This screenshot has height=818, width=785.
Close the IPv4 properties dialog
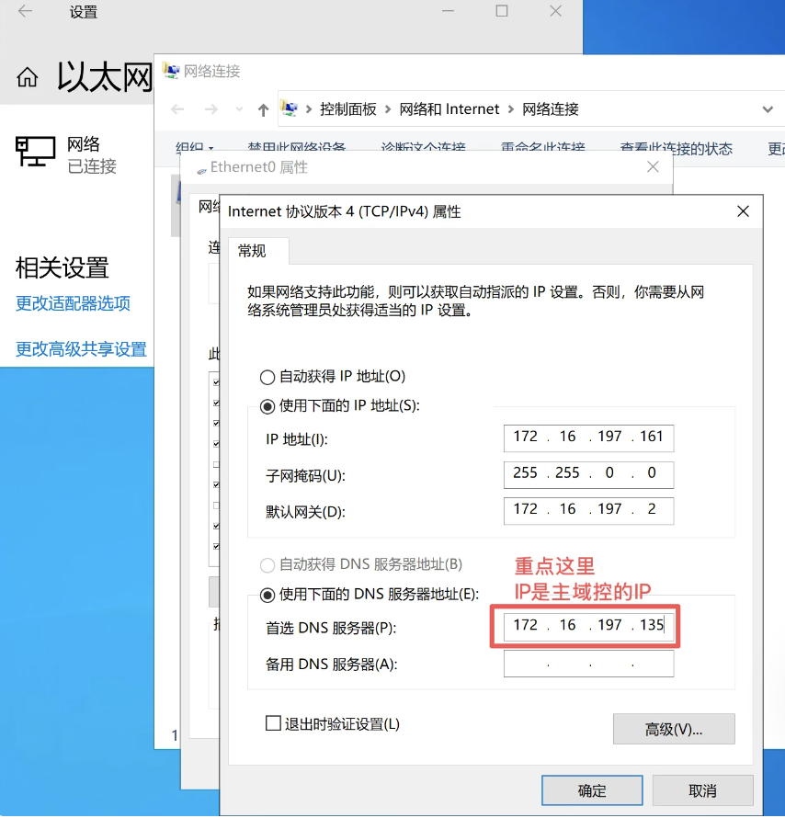point(743,211)
